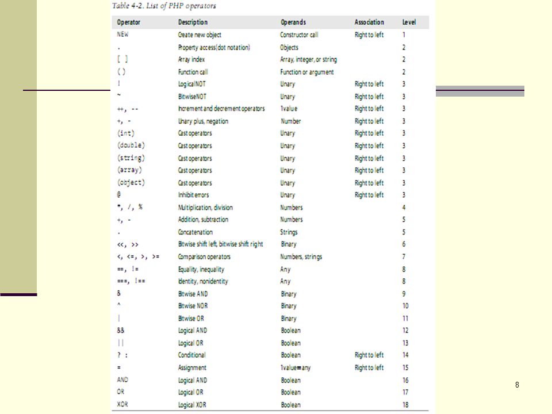This screenshot has height=414, width=552.
Task: Select the '(object)' cast operator cell
Action: [131, 183]
